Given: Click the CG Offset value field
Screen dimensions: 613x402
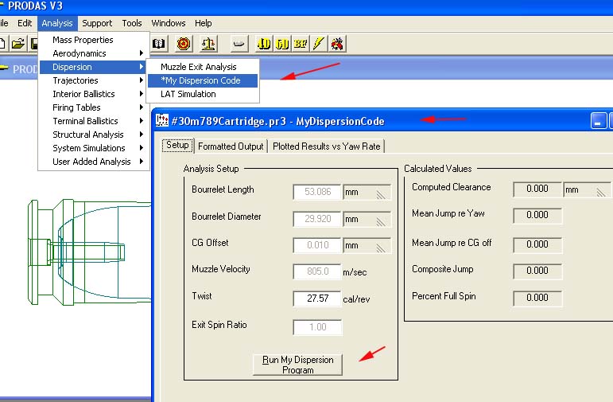Looking at the screenshot, I should tap(317, 245).
